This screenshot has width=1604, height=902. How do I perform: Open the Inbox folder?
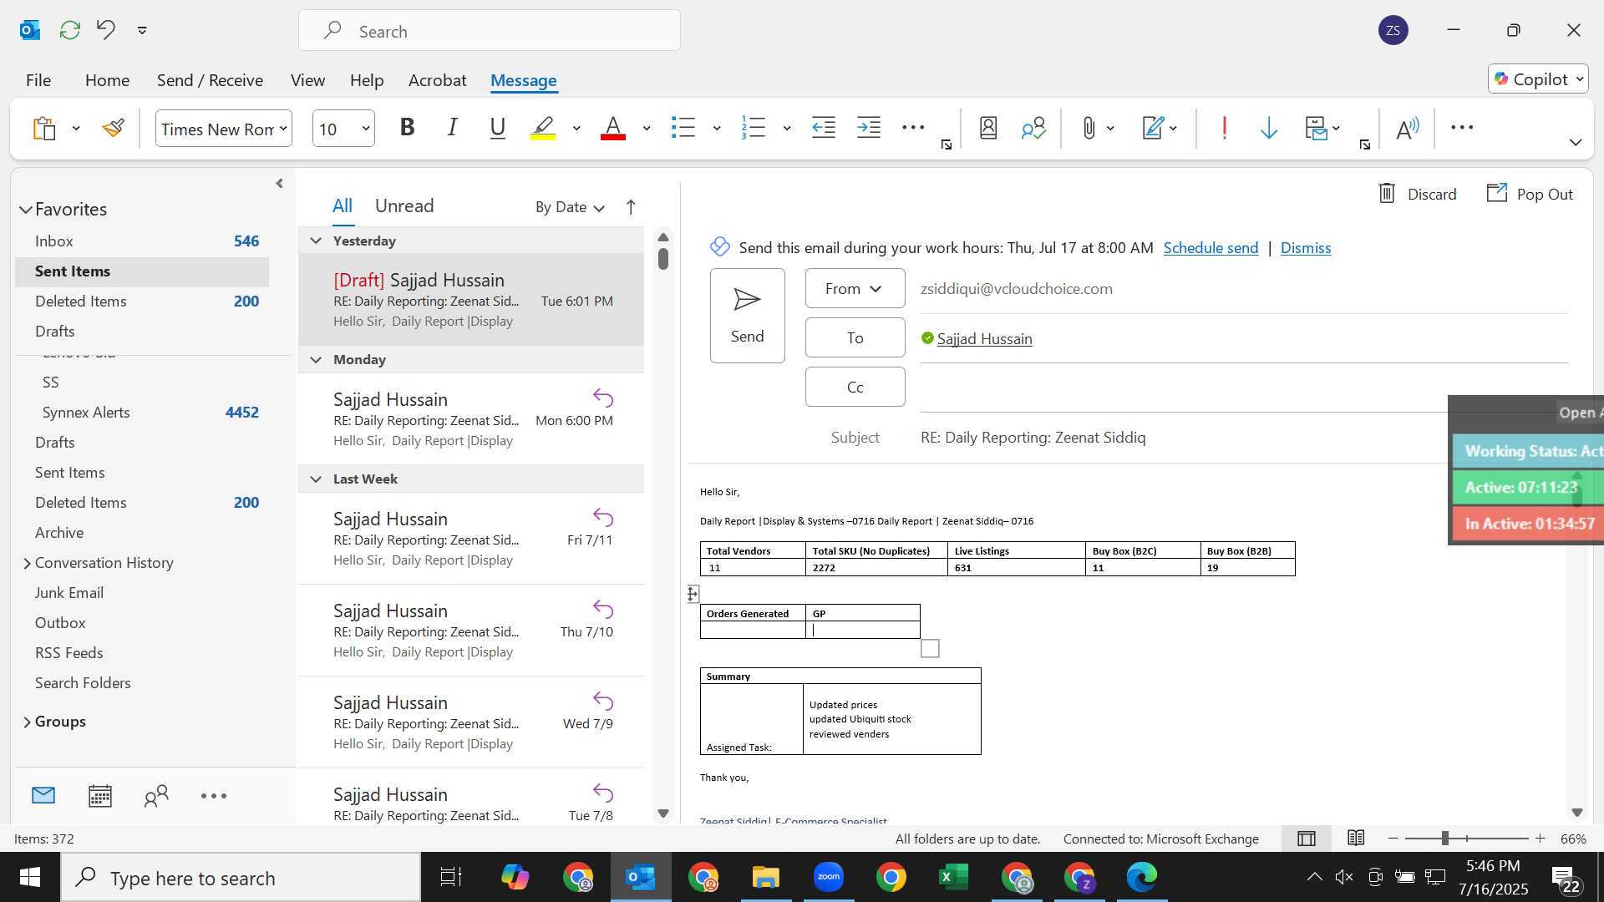click(x=142, y=241)
